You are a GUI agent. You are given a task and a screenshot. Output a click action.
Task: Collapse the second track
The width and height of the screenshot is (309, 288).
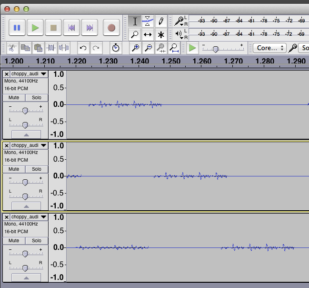[26, 206]
